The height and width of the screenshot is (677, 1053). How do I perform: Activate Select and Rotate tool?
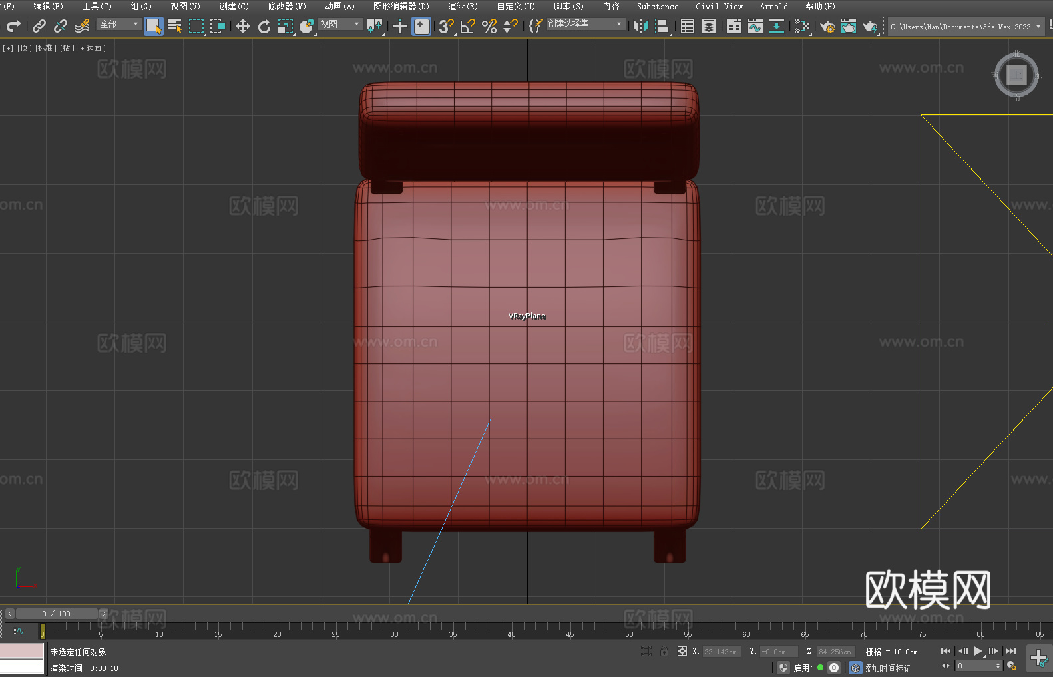(264, 26)
